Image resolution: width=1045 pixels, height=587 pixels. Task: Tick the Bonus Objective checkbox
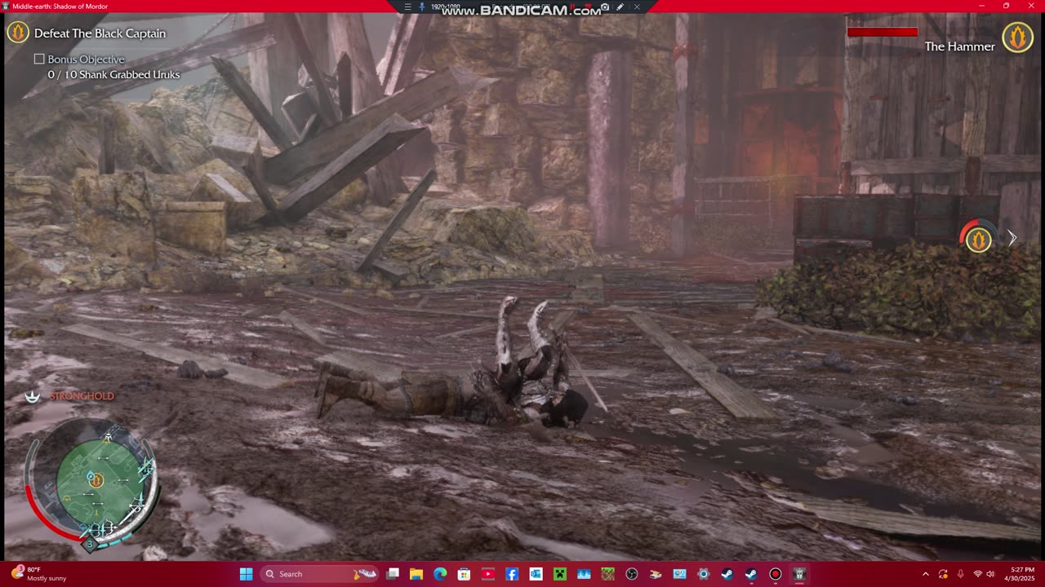[x=39, y=60]
